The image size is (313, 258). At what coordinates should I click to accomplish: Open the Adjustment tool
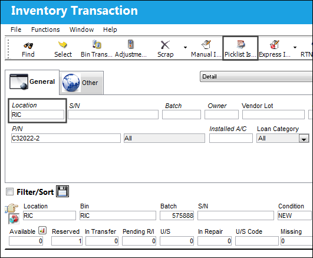130,48
